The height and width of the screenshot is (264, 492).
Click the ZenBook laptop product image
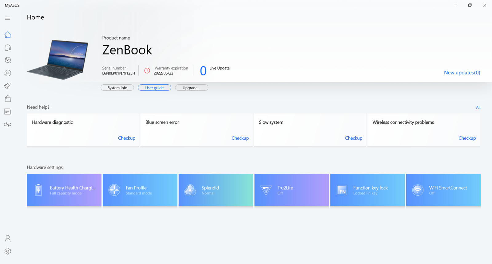pyautogui.click(x=58, y=59)
